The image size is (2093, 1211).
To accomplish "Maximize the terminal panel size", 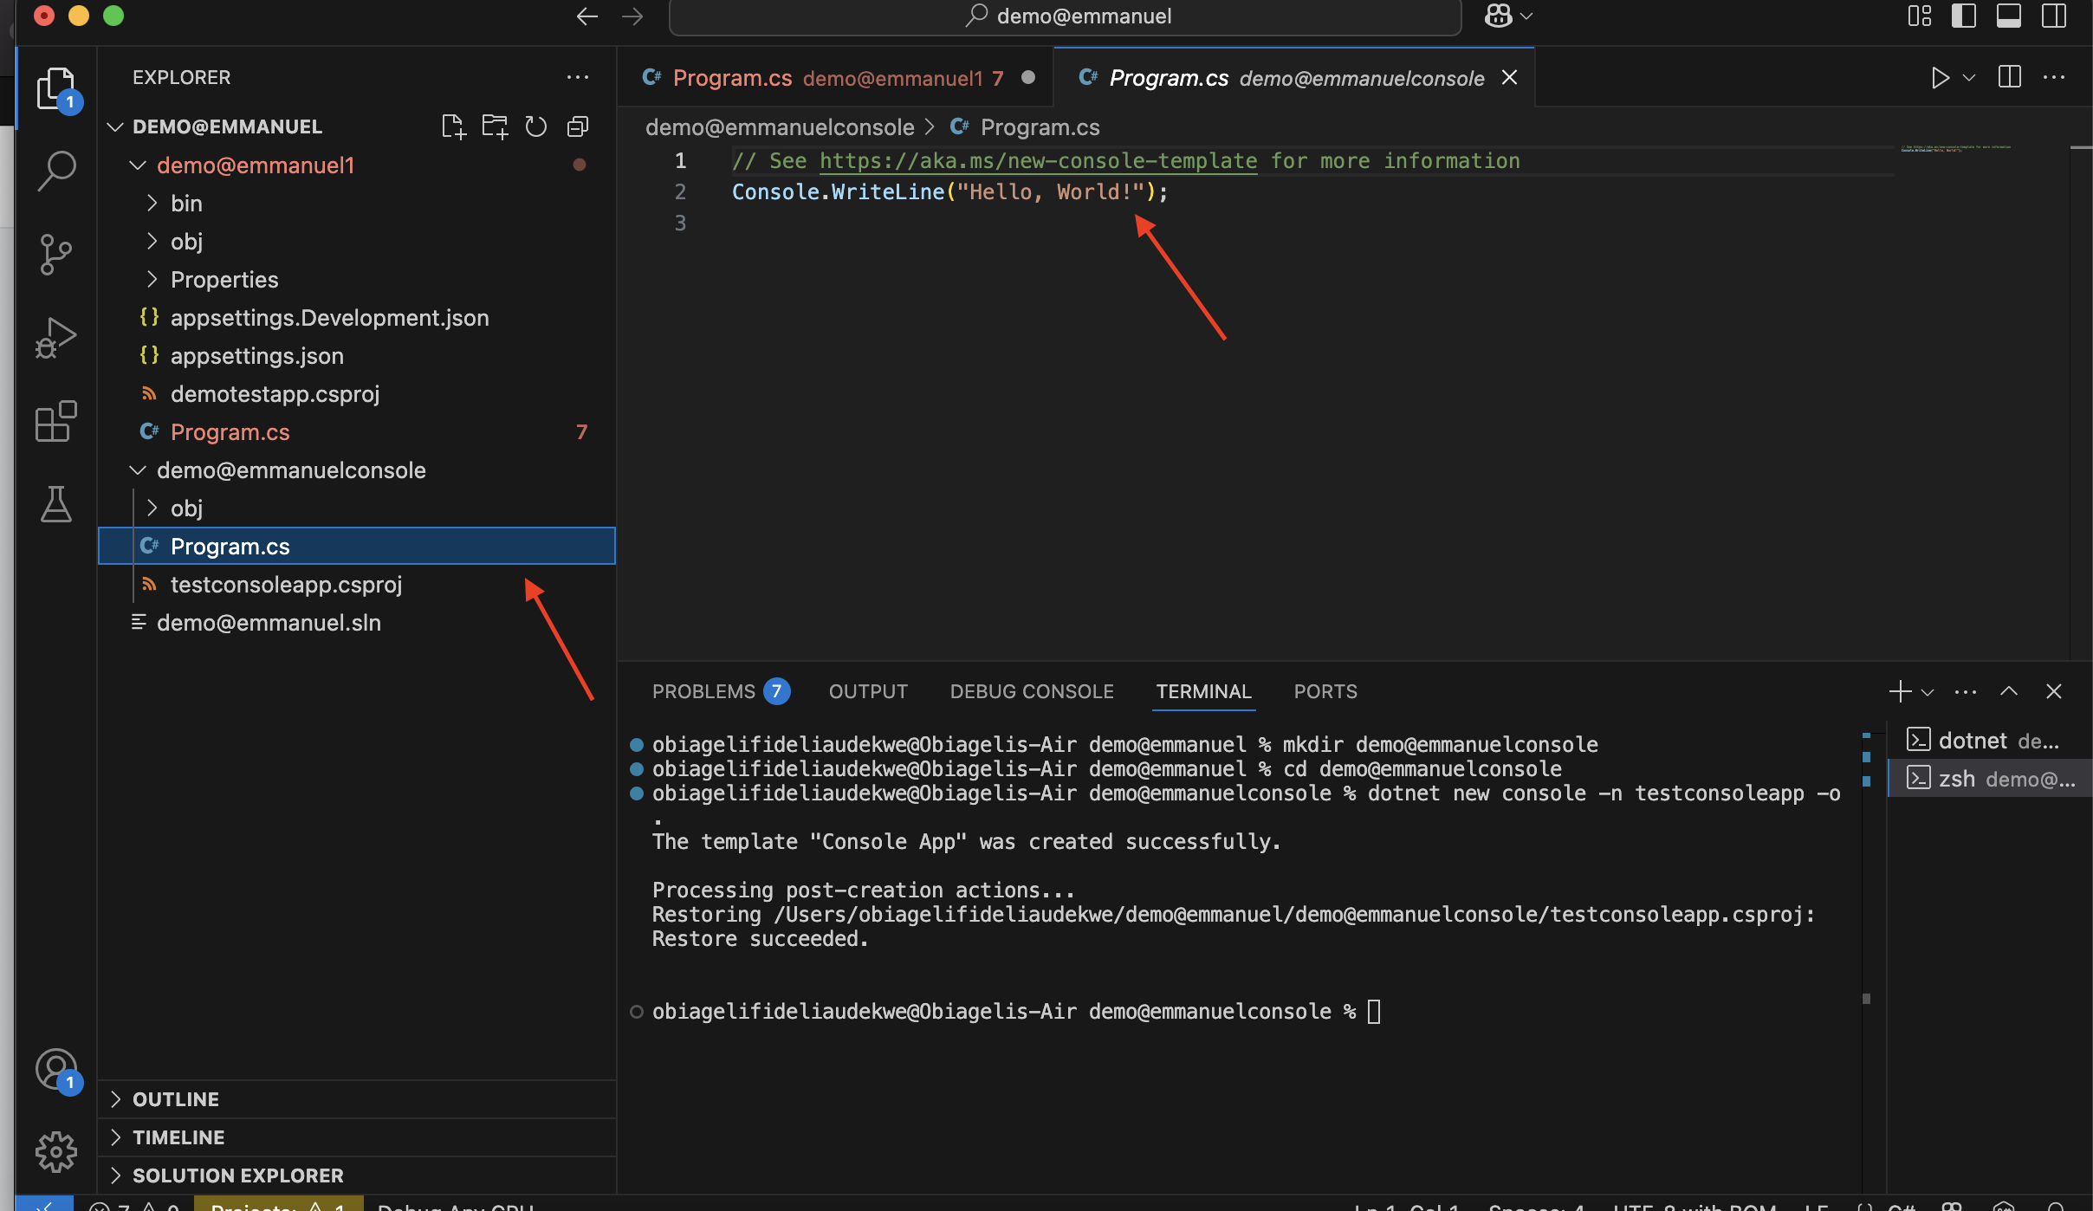I will click(x=2009, y=691).
